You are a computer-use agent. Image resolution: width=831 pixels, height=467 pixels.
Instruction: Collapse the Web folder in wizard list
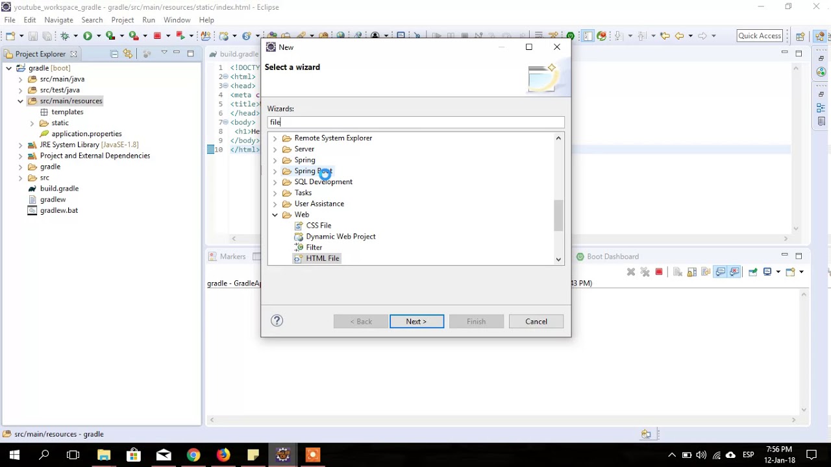point(275,215)
